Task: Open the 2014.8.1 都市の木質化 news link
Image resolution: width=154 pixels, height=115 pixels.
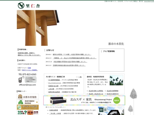Action: coord(72,54)
